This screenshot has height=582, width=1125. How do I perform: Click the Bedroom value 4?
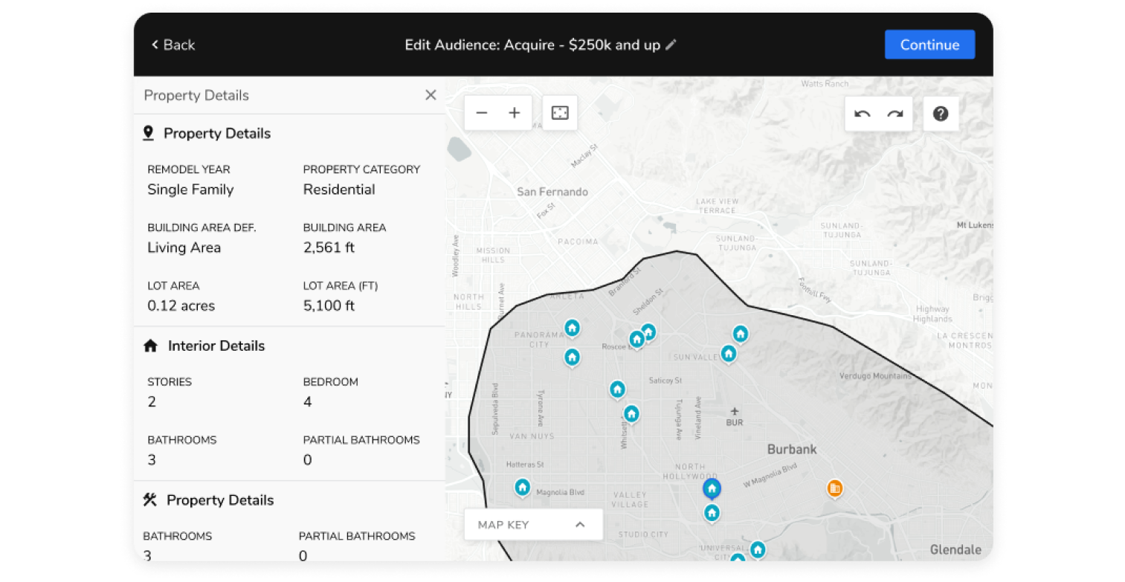coord(307,402)
